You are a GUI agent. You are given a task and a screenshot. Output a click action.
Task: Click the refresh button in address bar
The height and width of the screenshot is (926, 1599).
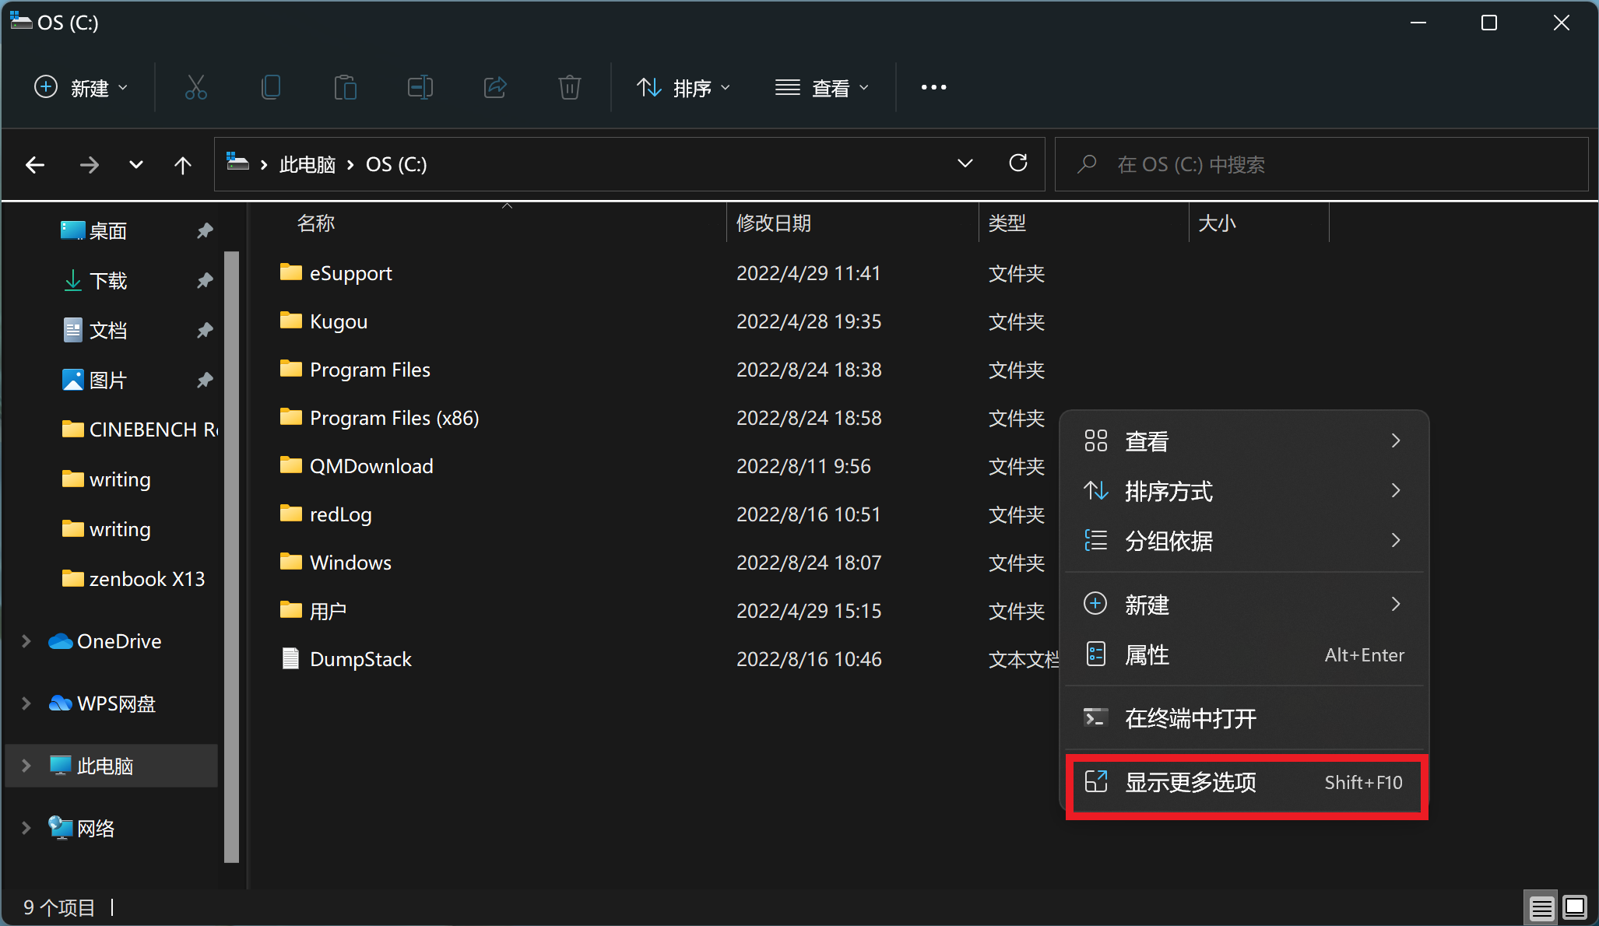click(x=1017, y=163)
